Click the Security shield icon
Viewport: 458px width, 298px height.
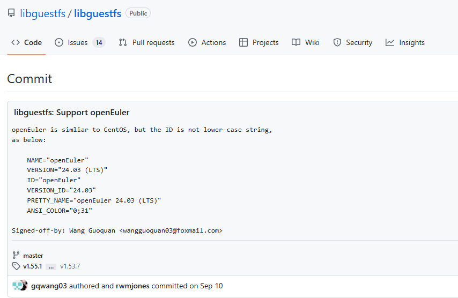337,42
